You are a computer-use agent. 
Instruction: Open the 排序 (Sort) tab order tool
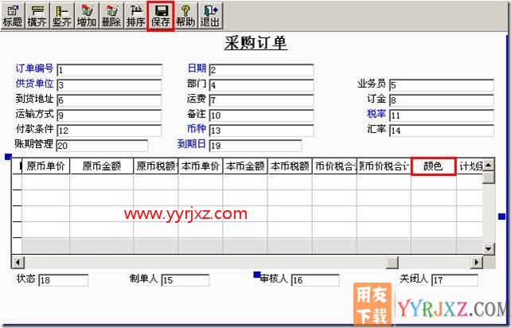135,15
